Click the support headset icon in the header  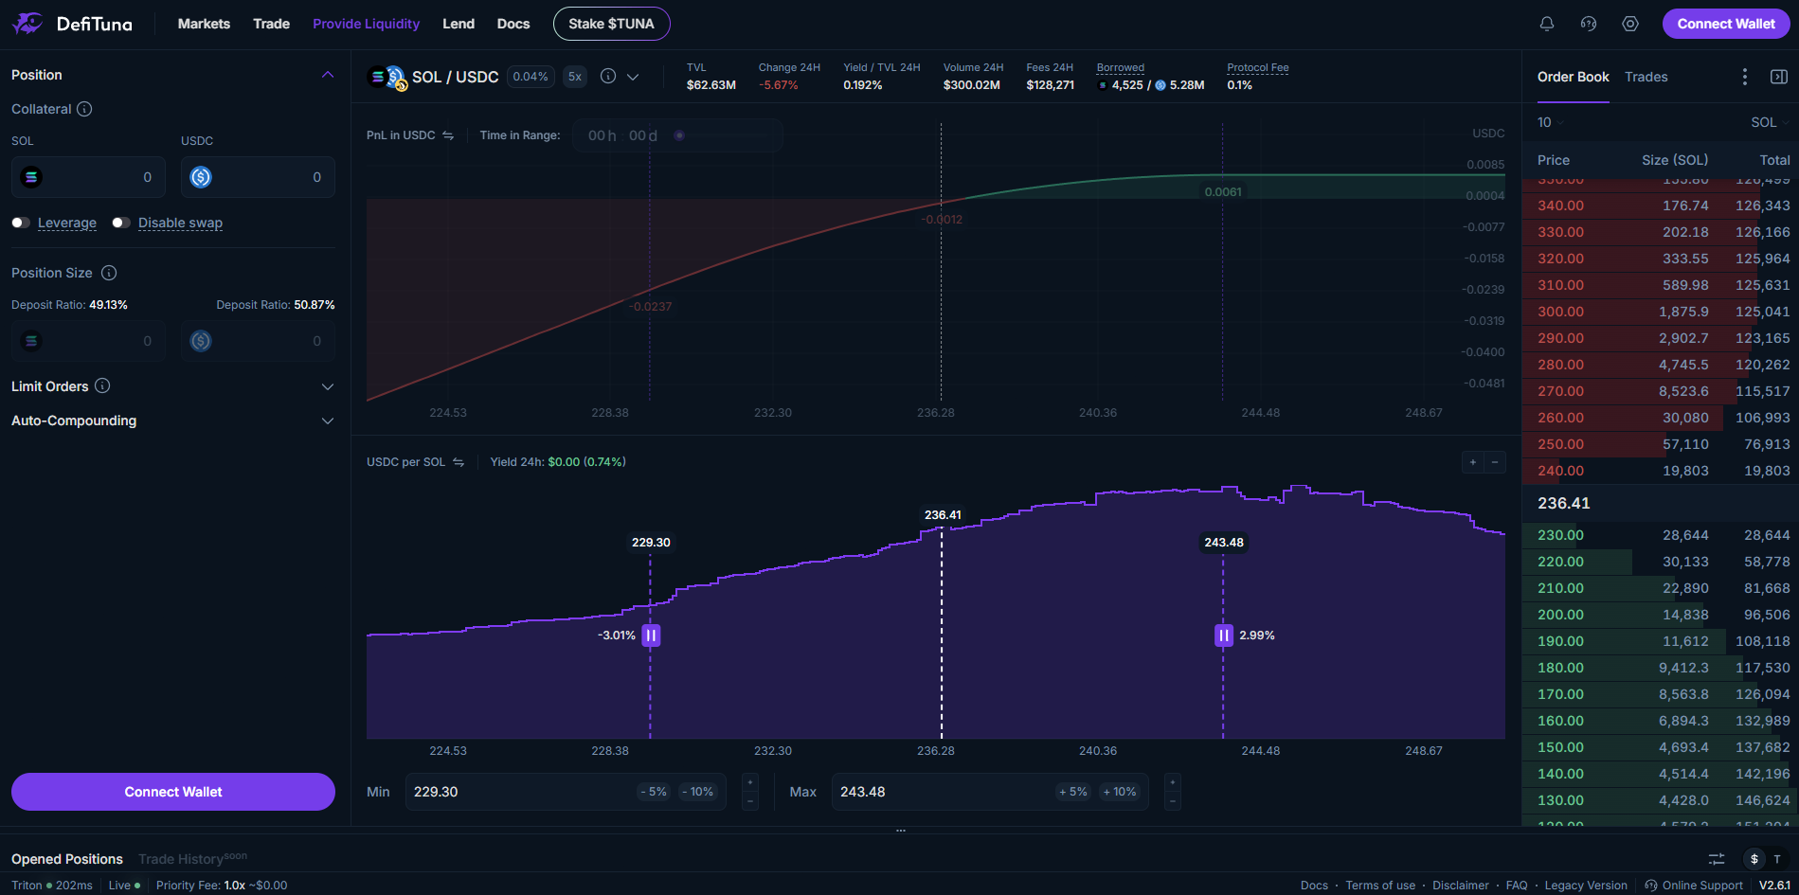[1589, 24]
